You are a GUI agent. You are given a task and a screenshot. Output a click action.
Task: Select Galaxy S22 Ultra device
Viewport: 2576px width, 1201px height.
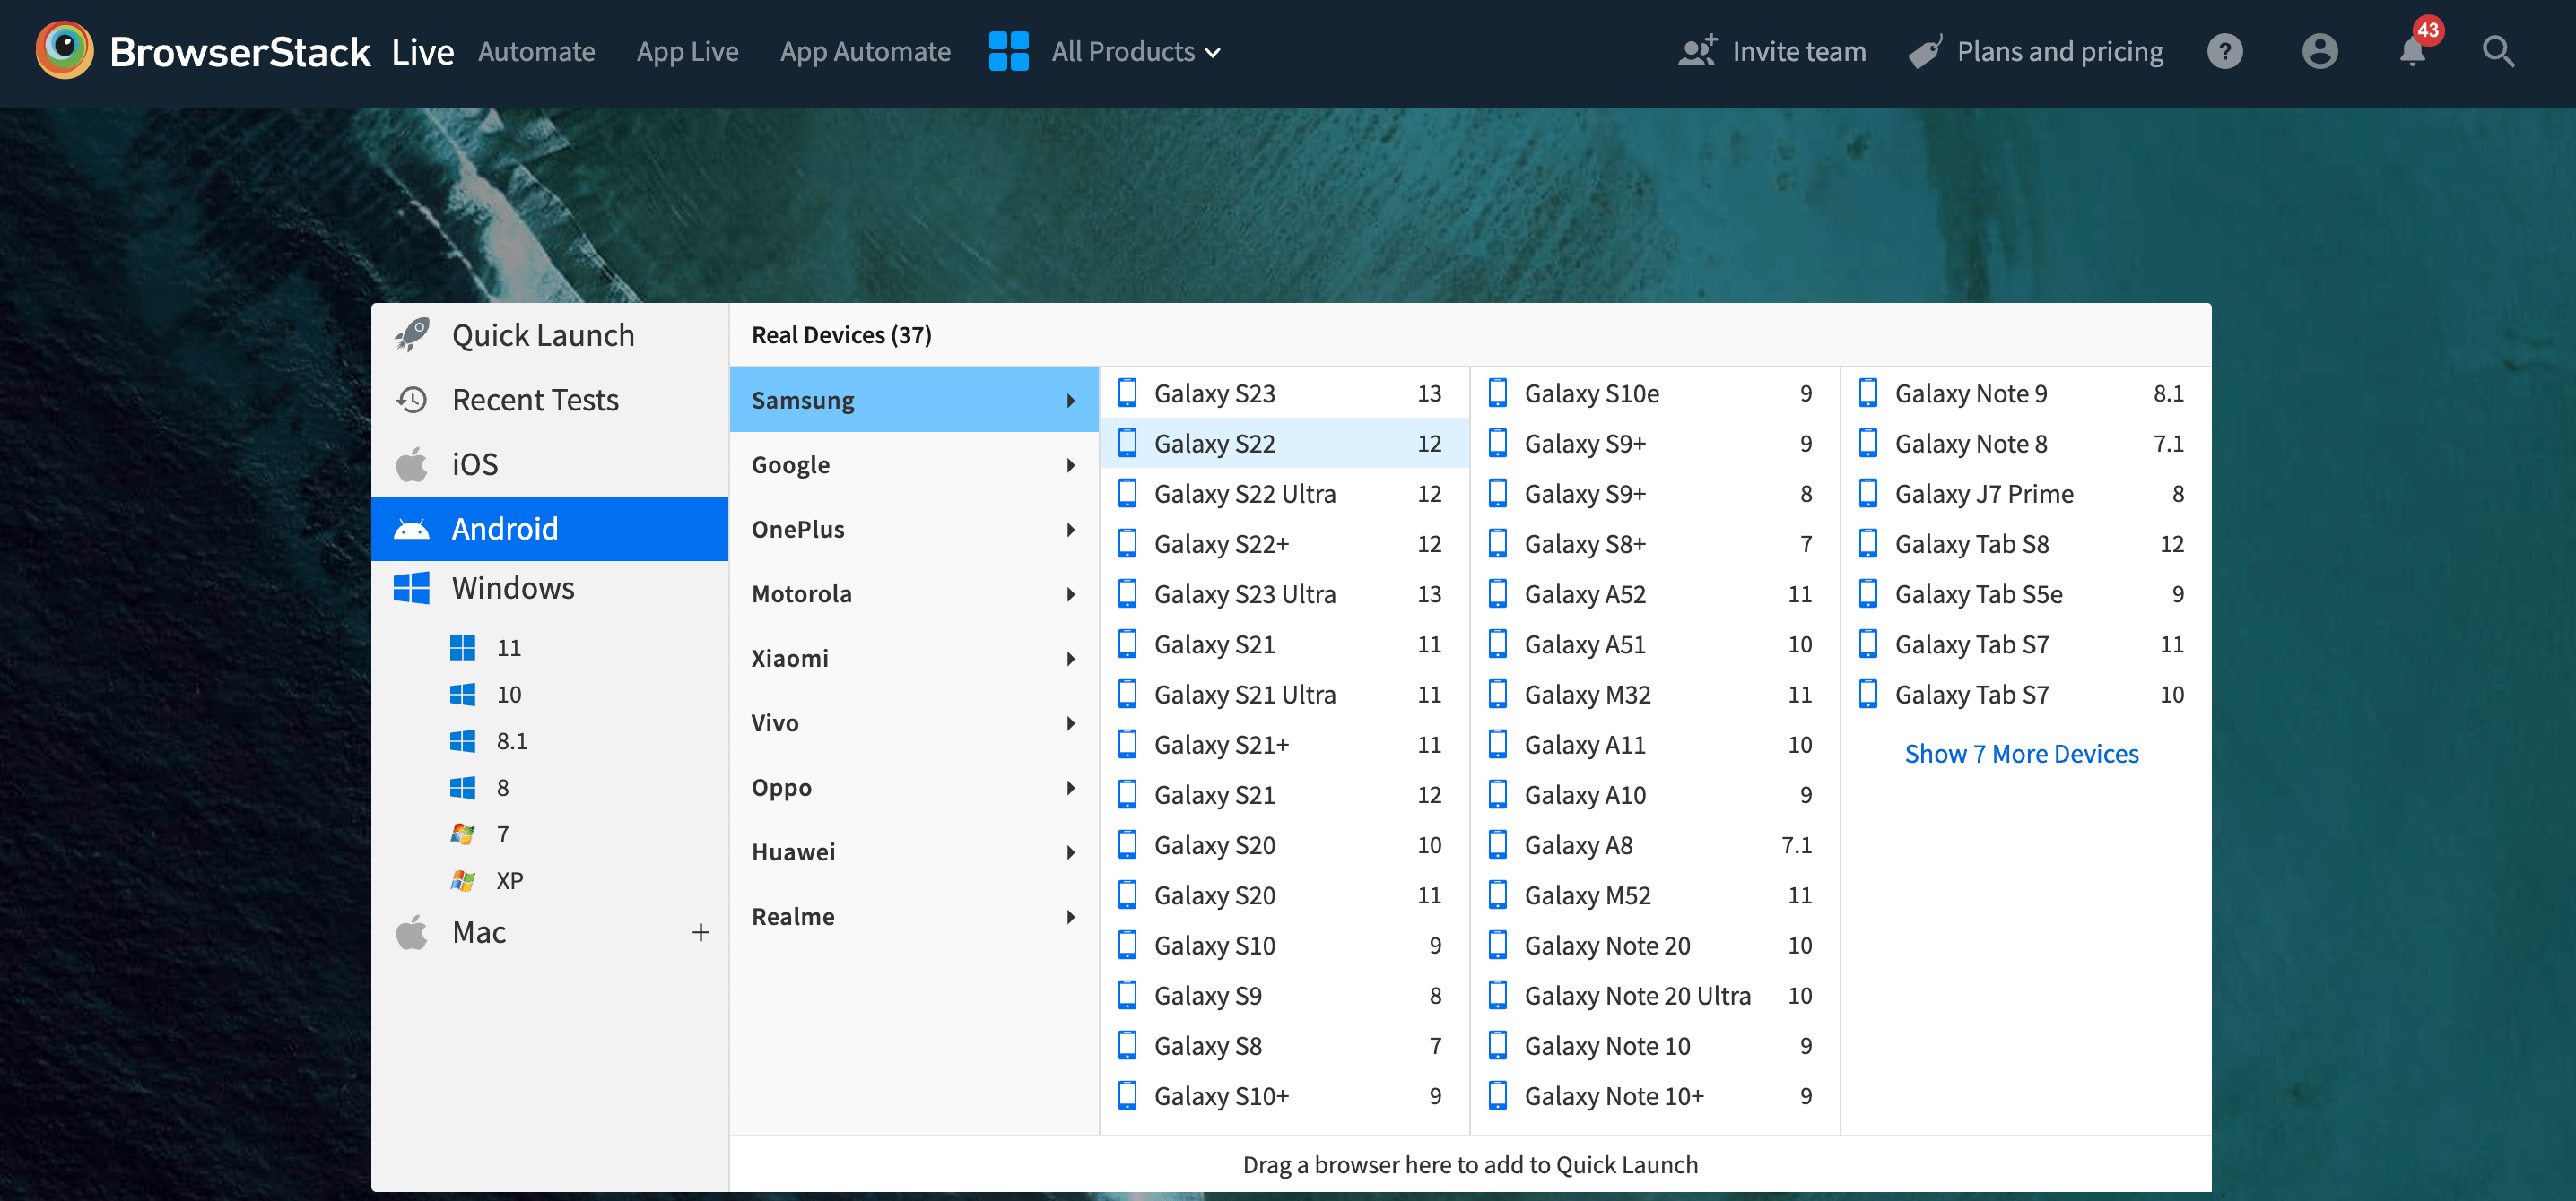[1284, 494]
